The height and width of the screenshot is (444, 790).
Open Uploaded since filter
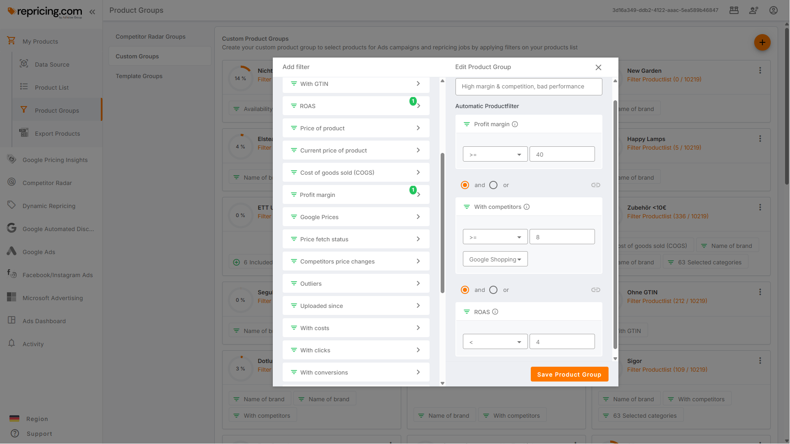tap(356, 306)
